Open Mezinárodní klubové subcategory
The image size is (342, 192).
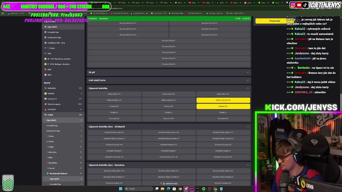[x=63, y=174]
